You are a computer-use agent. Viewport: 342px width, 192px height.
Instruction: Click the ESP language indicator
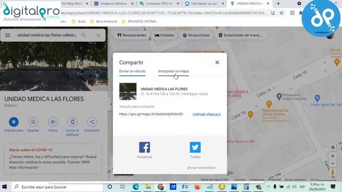click(302, 187)
